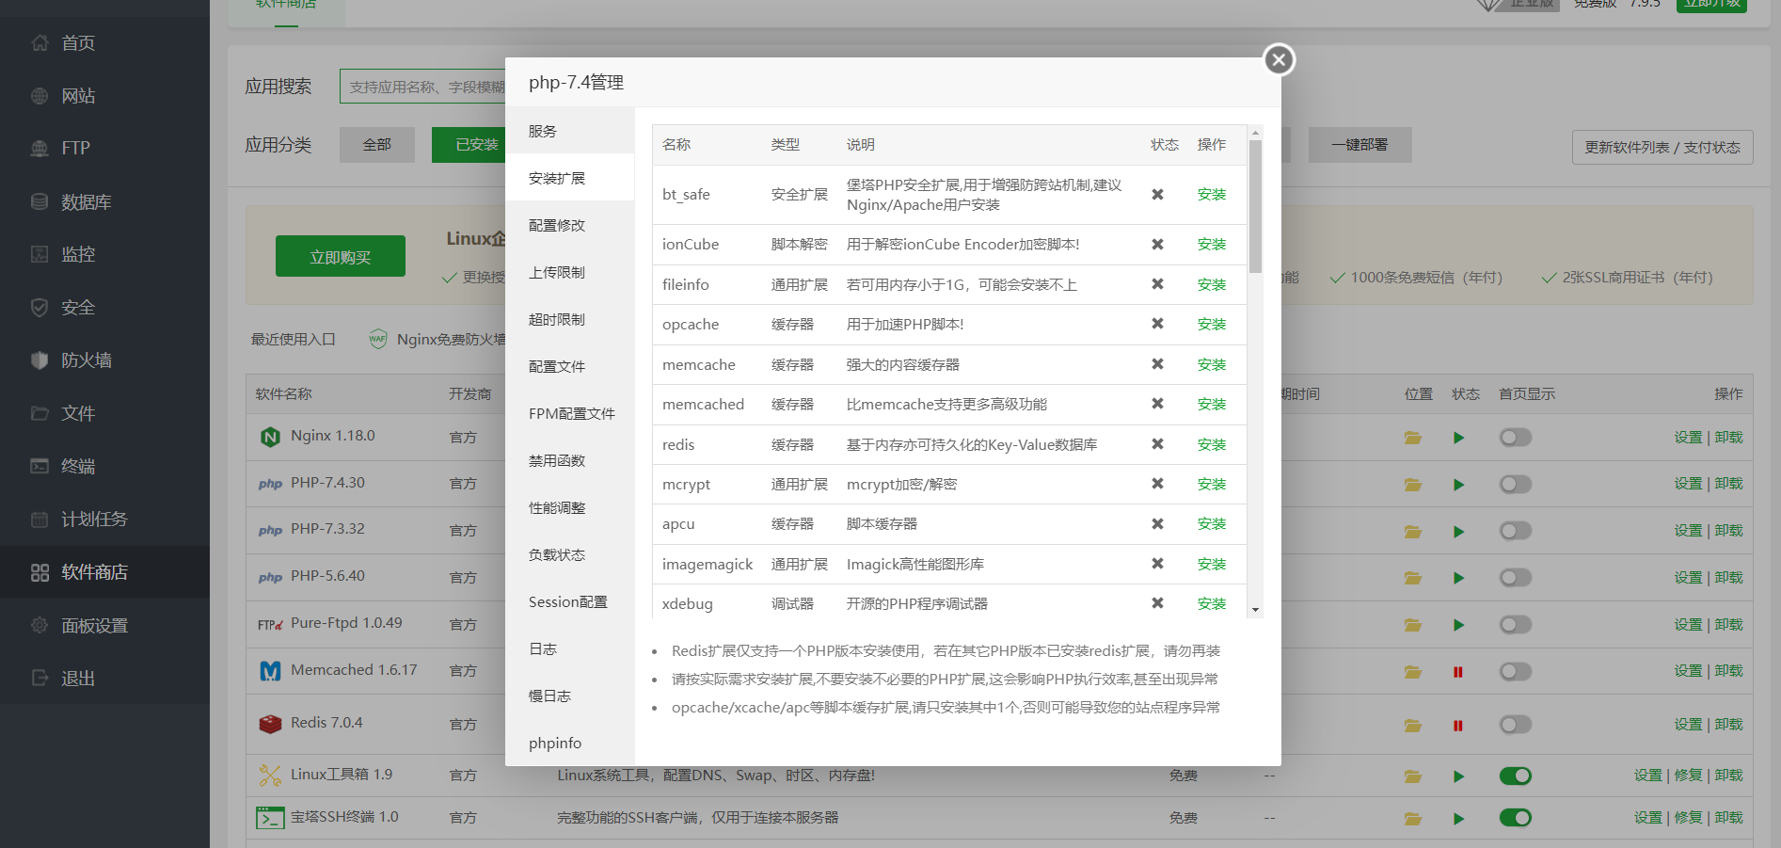Image resolution: width=1781 pixels, height=848 pixels.
Task: Click the Redis cube icon
Action: (270, 723)
